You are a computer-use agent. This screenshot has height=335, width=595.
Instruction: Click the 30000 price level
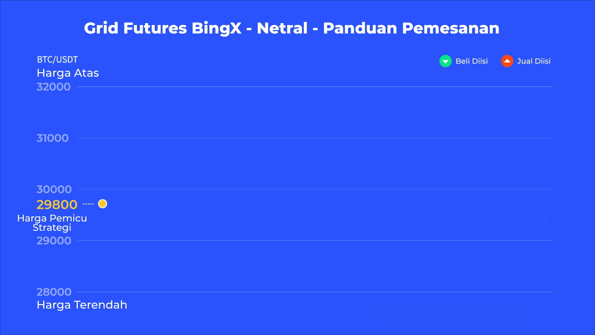(x=54, y=189)
